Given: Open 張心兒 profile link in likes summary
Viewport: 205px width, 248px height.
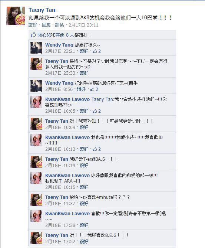Looking at the screenshot, I should tap(44, 35).
